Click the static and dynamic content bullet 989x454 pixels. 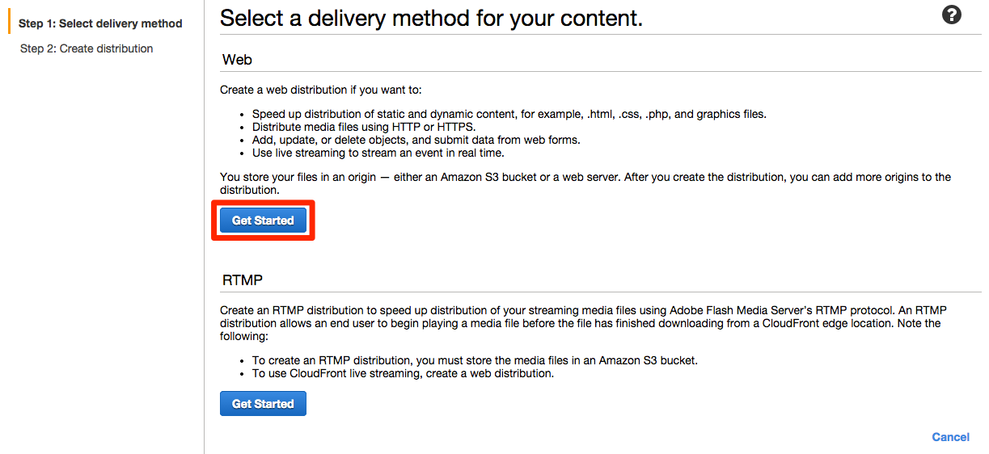[509, 114]
